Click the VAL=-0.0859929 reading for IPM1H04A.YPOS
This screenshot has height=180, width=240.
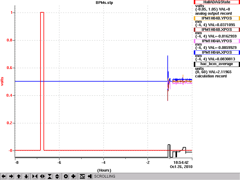coord(222,48)
